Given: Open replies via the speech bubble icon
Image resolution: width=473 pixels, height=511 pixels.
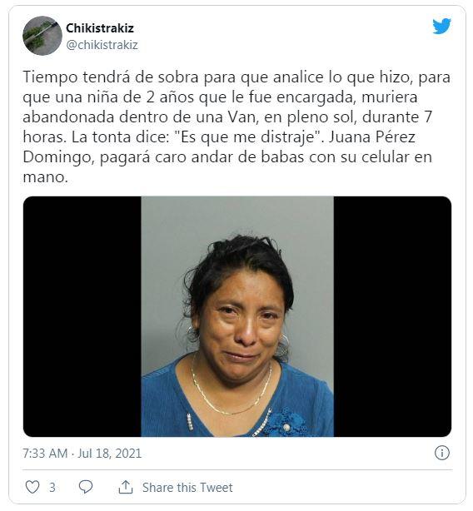Looking at the screenshot, I should coord(86,487).
